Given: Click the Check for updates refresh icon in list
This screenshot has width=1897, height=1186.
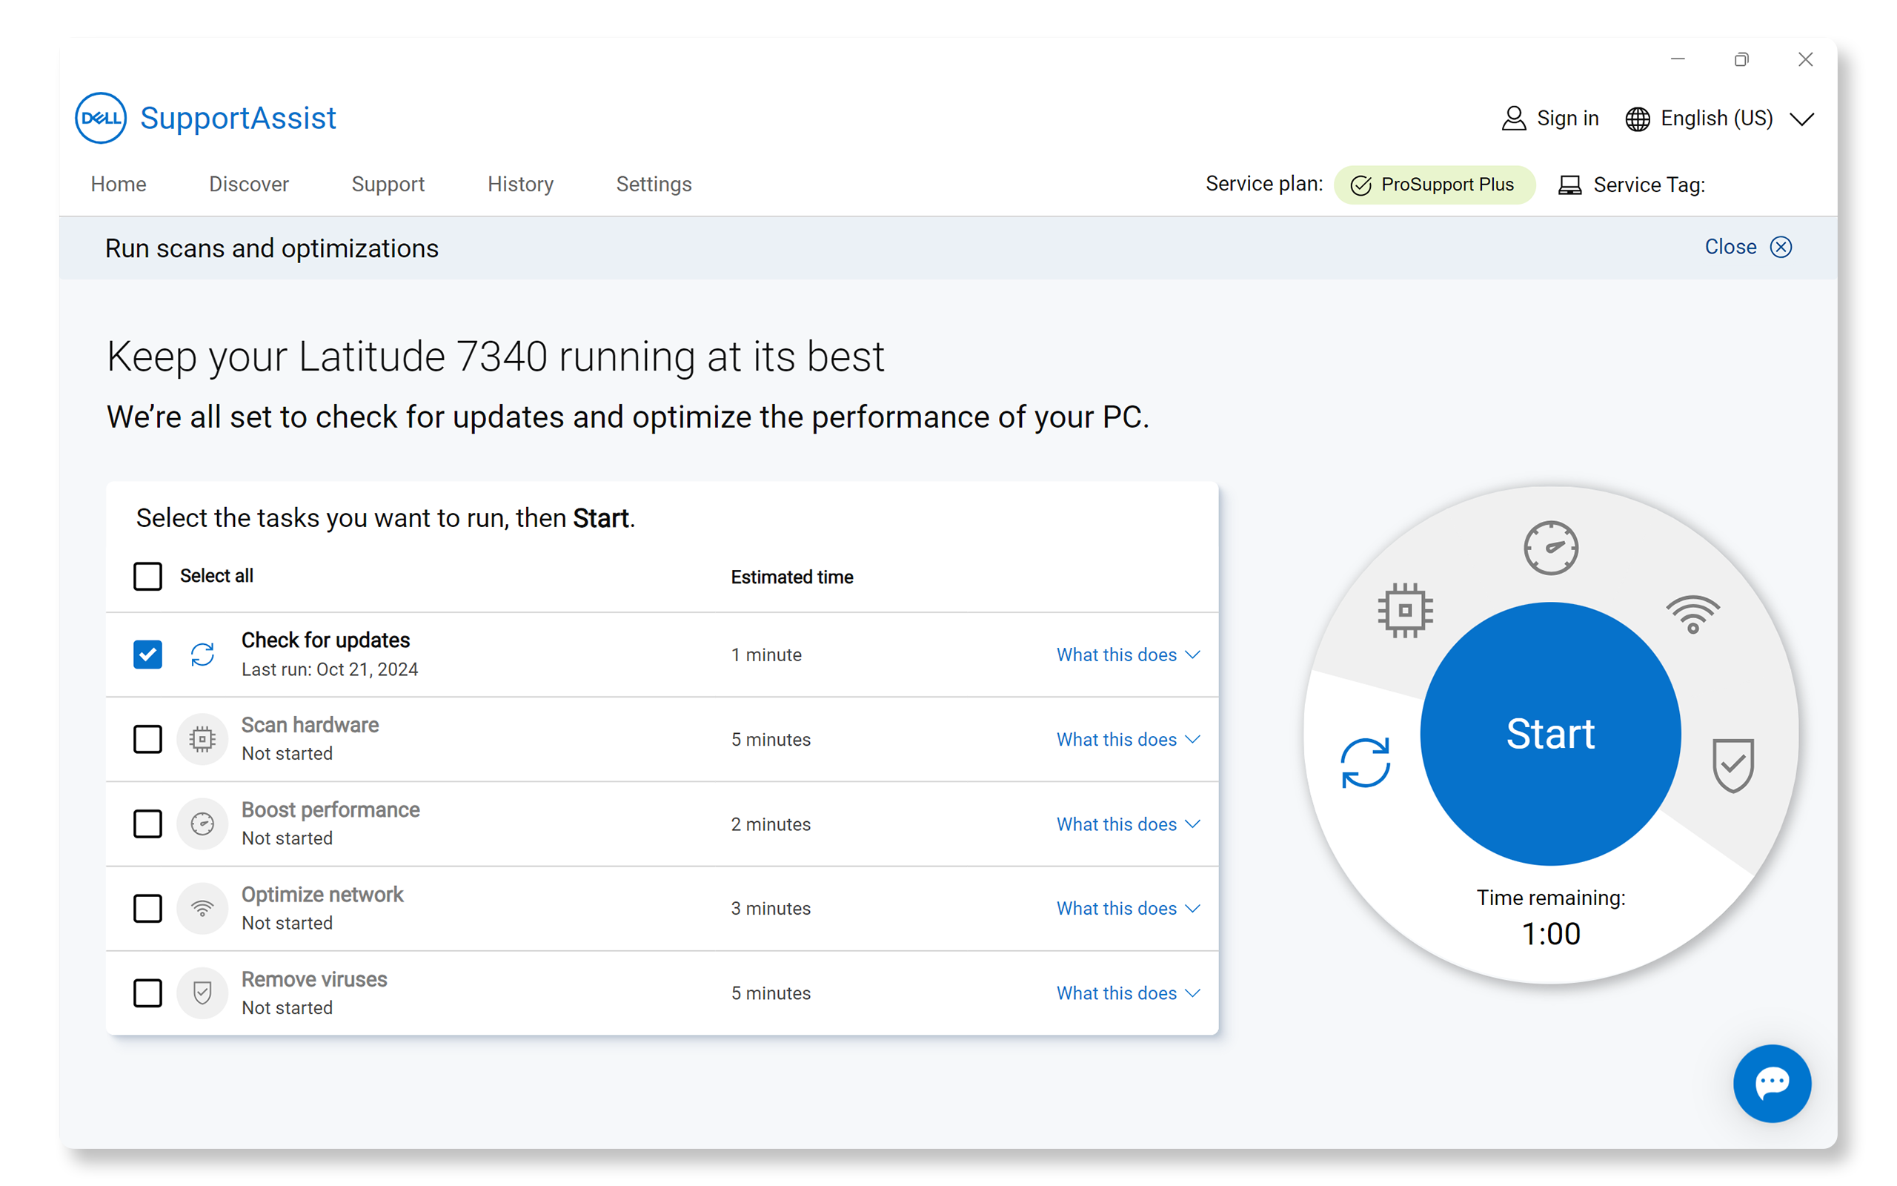Looking at the screenshot, I should pos(202,655).
